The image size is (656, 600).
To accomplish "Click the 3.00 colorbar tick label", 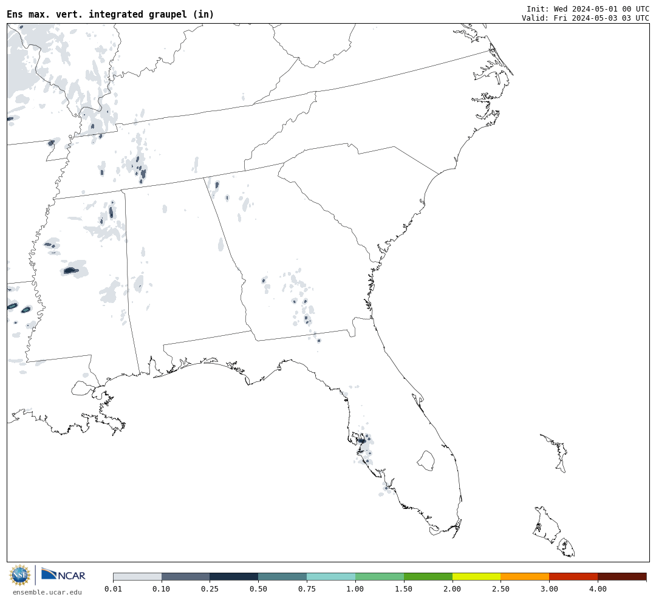I will [x=549, y=588].
